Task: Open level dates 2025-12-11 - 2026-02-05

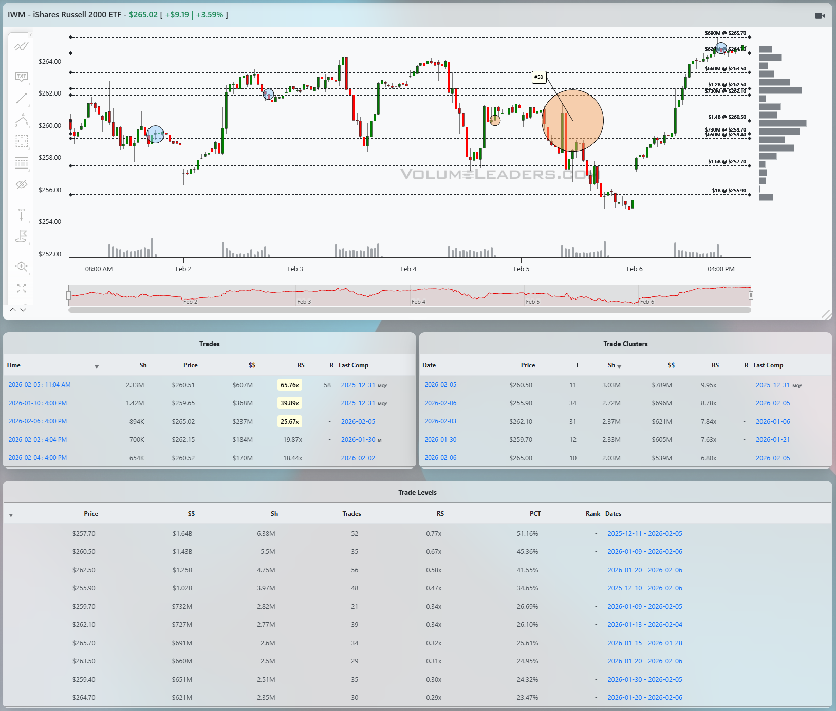Action: click(645, 534)
